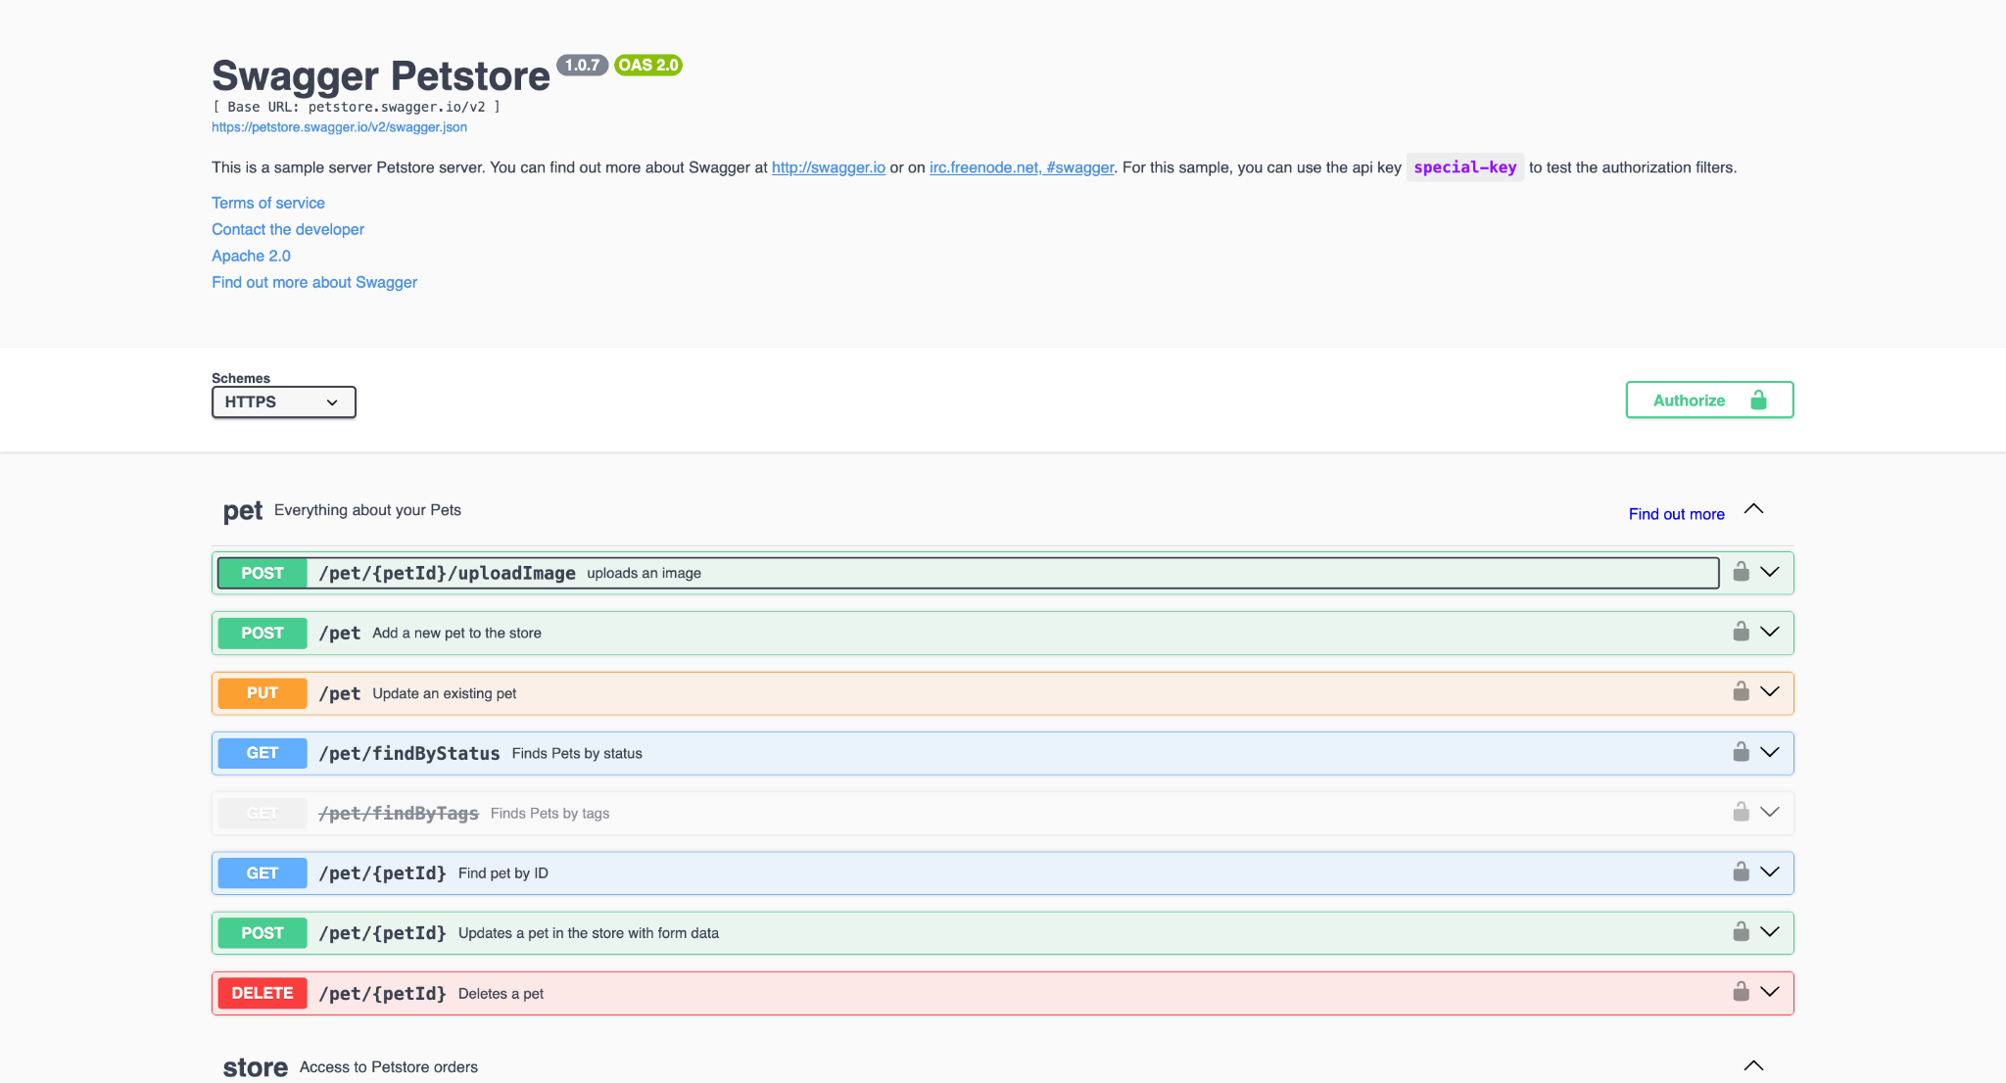Click lock icon for findByStatus endpoint
Image resolution: width=2006 pixels, height=1083 pixels.
tap(1741, 752)
